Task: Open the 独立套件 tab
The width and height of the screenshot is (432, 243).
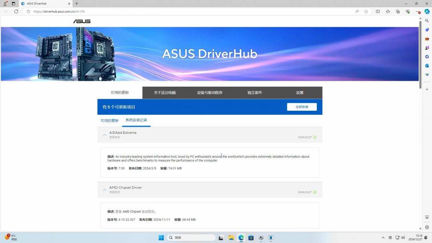Action: (x=254, y=93)
